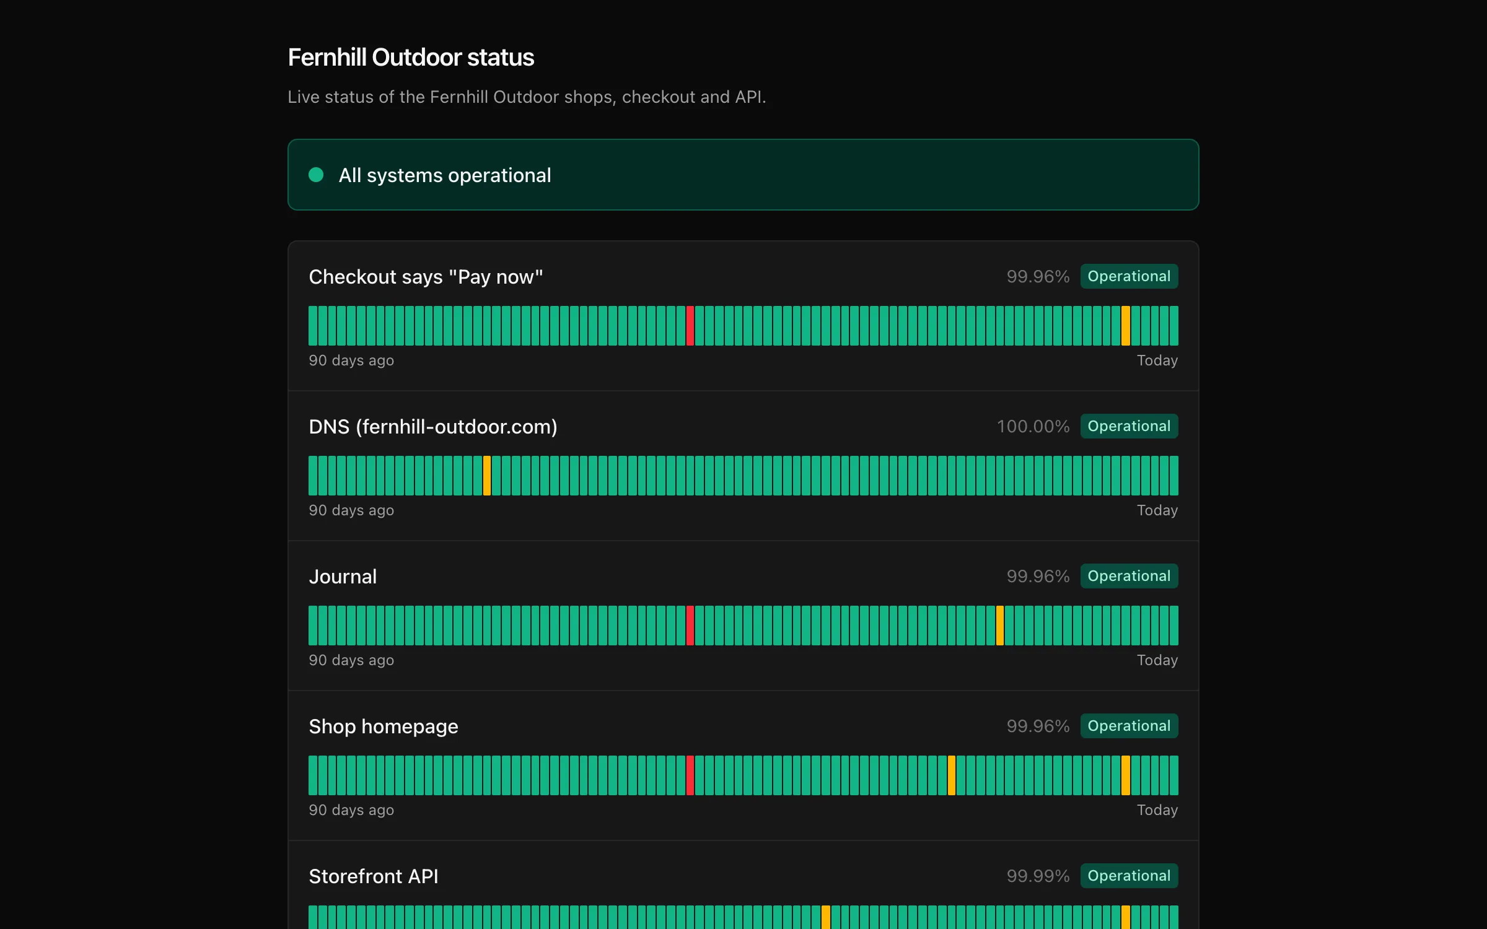Screen dimensions: 1487x929
Task: Click the Operational badge for the Checkout component
Action: pos(1129,276)
